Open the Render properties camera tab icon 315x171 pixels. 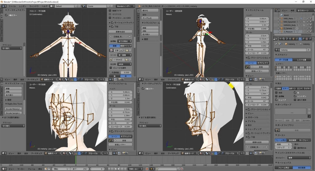point(280,39)
